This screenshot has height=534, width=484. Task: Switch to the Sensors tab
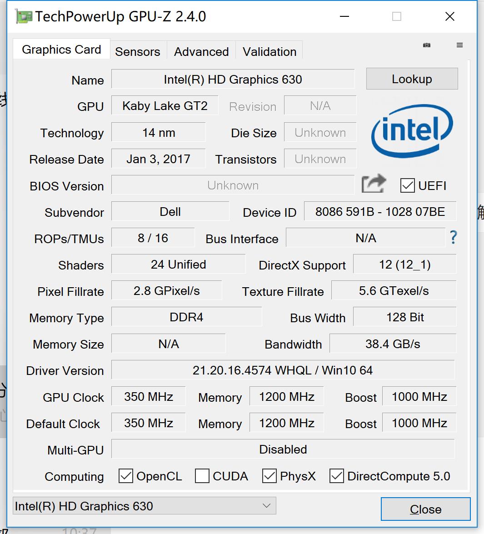click(137, 51)
